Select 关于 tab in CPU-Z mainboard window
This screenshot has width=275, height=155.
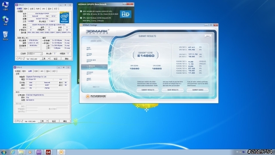pos(54,71)
